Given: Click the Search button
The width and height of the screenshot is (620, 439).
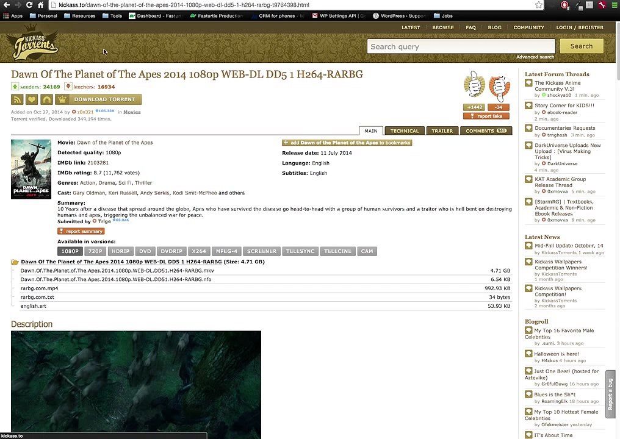Looking at the screenshot, I should tap(582, 46).
